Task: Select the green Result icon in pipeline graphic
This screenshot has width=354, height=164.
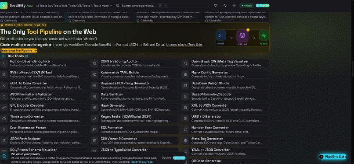Action: pos(264,35)
